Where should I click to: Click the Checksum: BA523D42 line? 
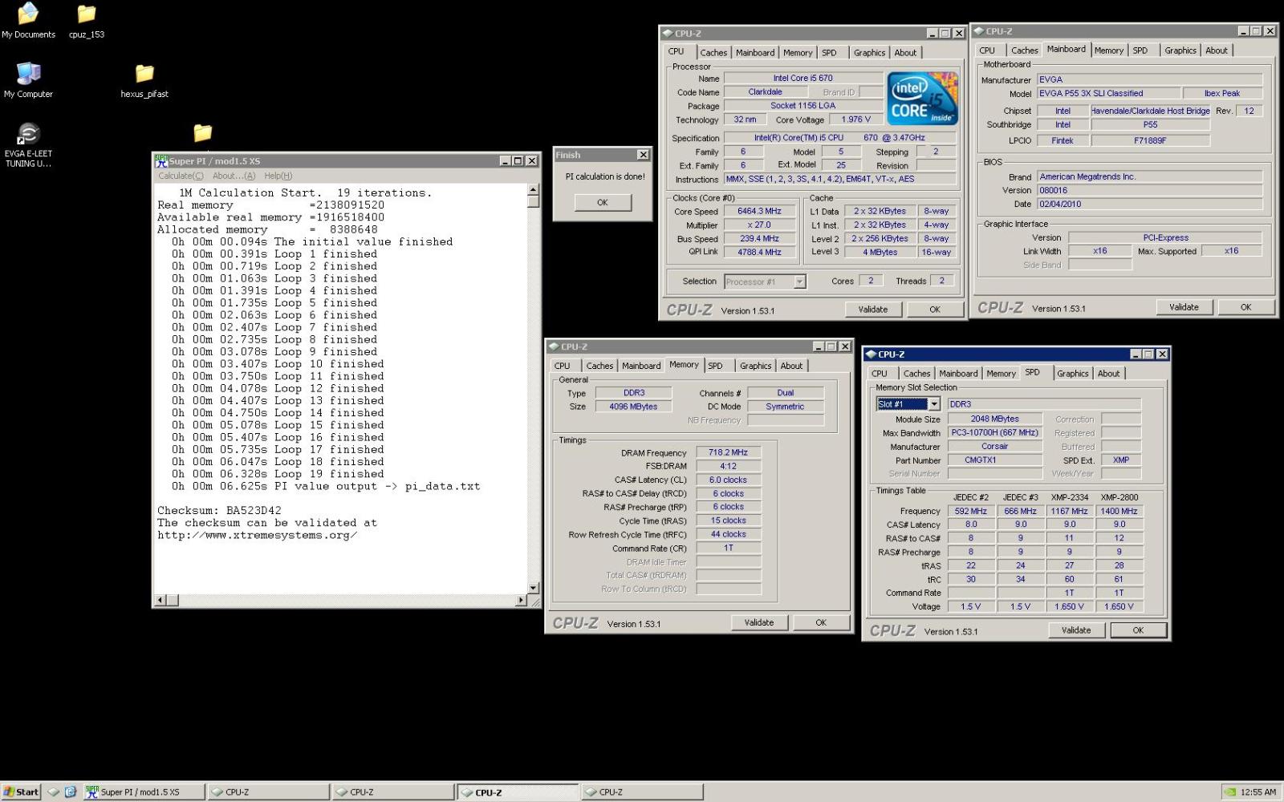(219, 511)
